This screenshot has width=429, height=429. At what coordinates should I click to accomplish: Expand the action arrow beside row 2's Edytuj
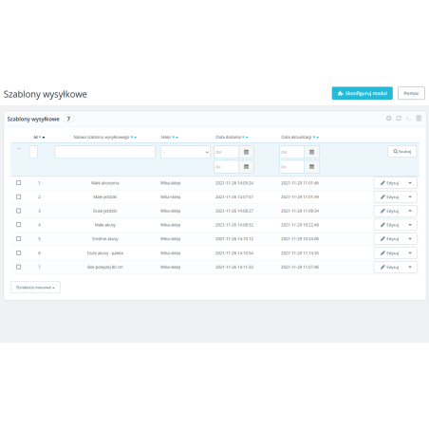410,197
